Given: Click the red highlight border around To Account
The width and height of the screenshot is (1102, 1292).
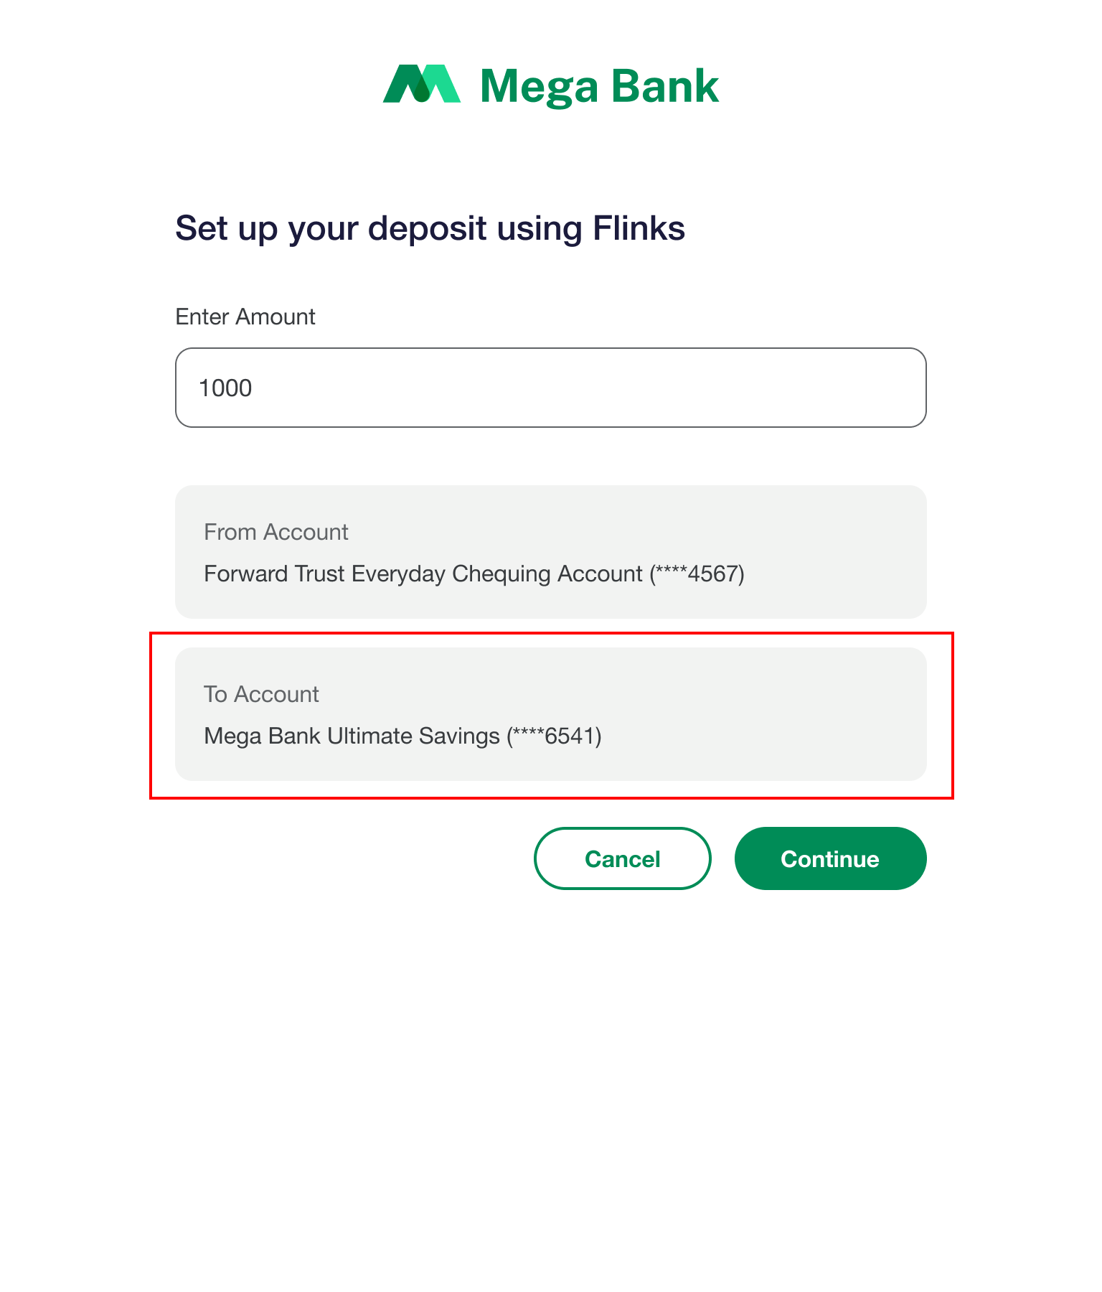Looking at the screenshot, I should pyautogui.click(x=551, y=634).
